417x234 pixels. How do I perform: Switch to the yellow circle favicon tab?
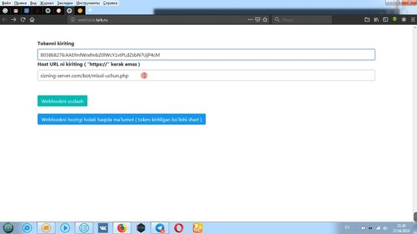(80, 10)
